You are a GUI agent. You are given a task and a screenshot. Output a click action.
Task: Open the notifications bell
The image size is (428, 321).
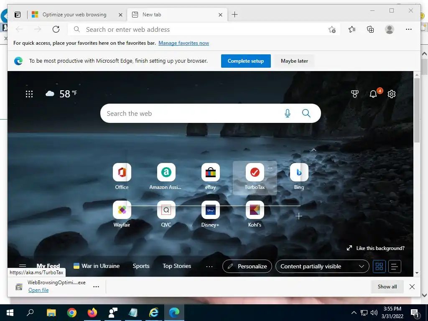pos(373,94)
